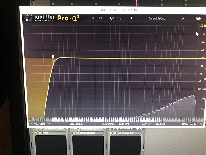206x155 pixels.
Task: Open the Default Setting preset menu
Action: click(157, 18)
